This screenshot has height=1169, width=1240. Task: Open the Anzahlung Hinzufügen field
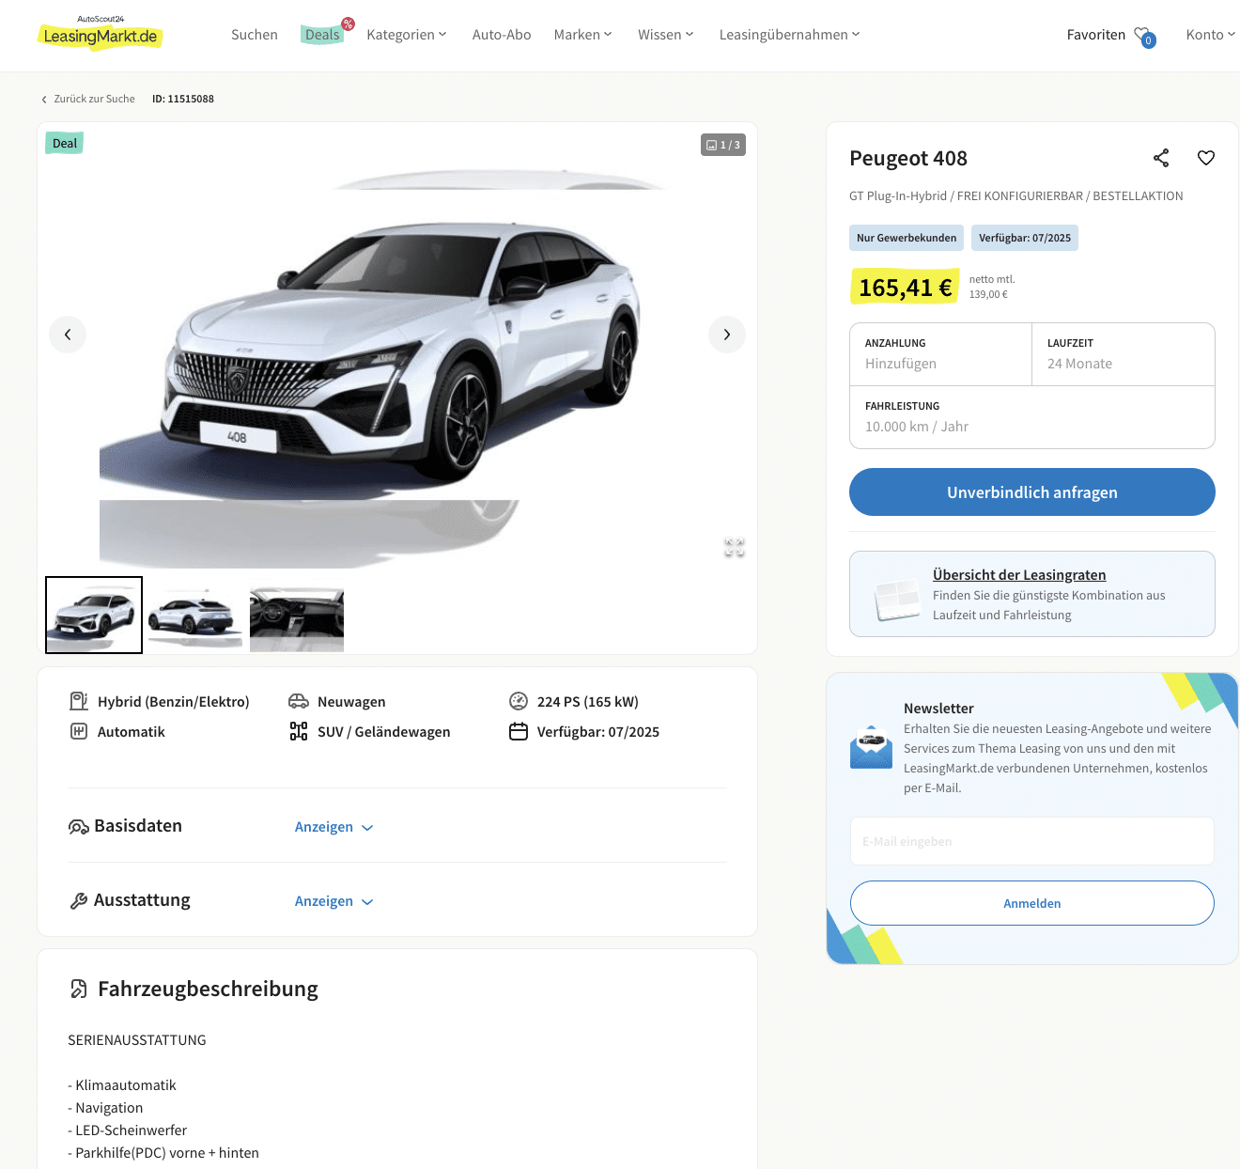940,354
